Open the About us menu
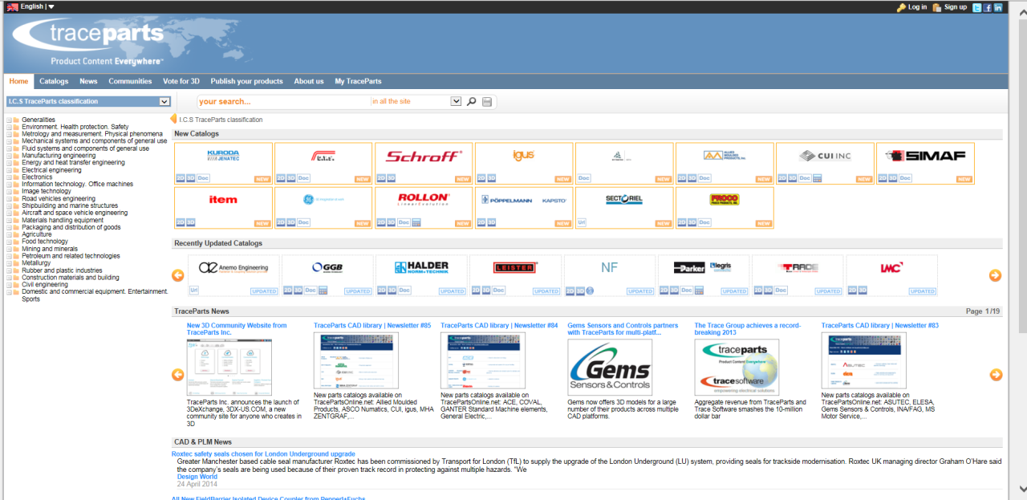This screenshot has height=500, width=1027. (309, 81)
